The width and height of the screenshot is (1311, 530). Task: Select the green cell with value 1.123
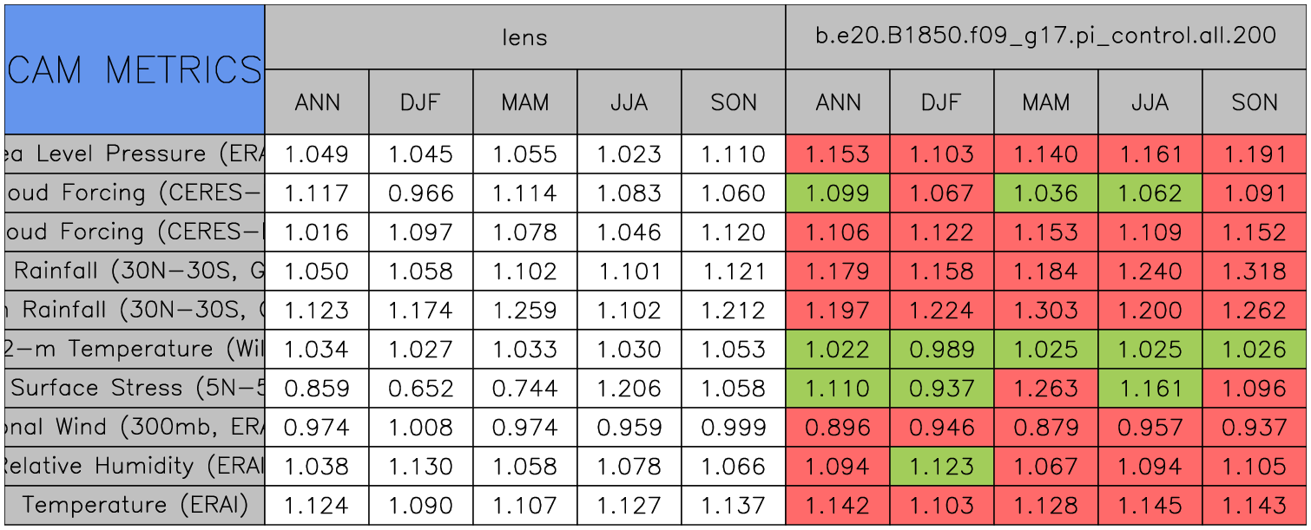[x=941, y=467]
